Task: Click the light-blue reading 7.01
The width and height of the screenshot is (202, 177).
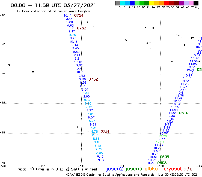Action: click(x=90, y=114)
